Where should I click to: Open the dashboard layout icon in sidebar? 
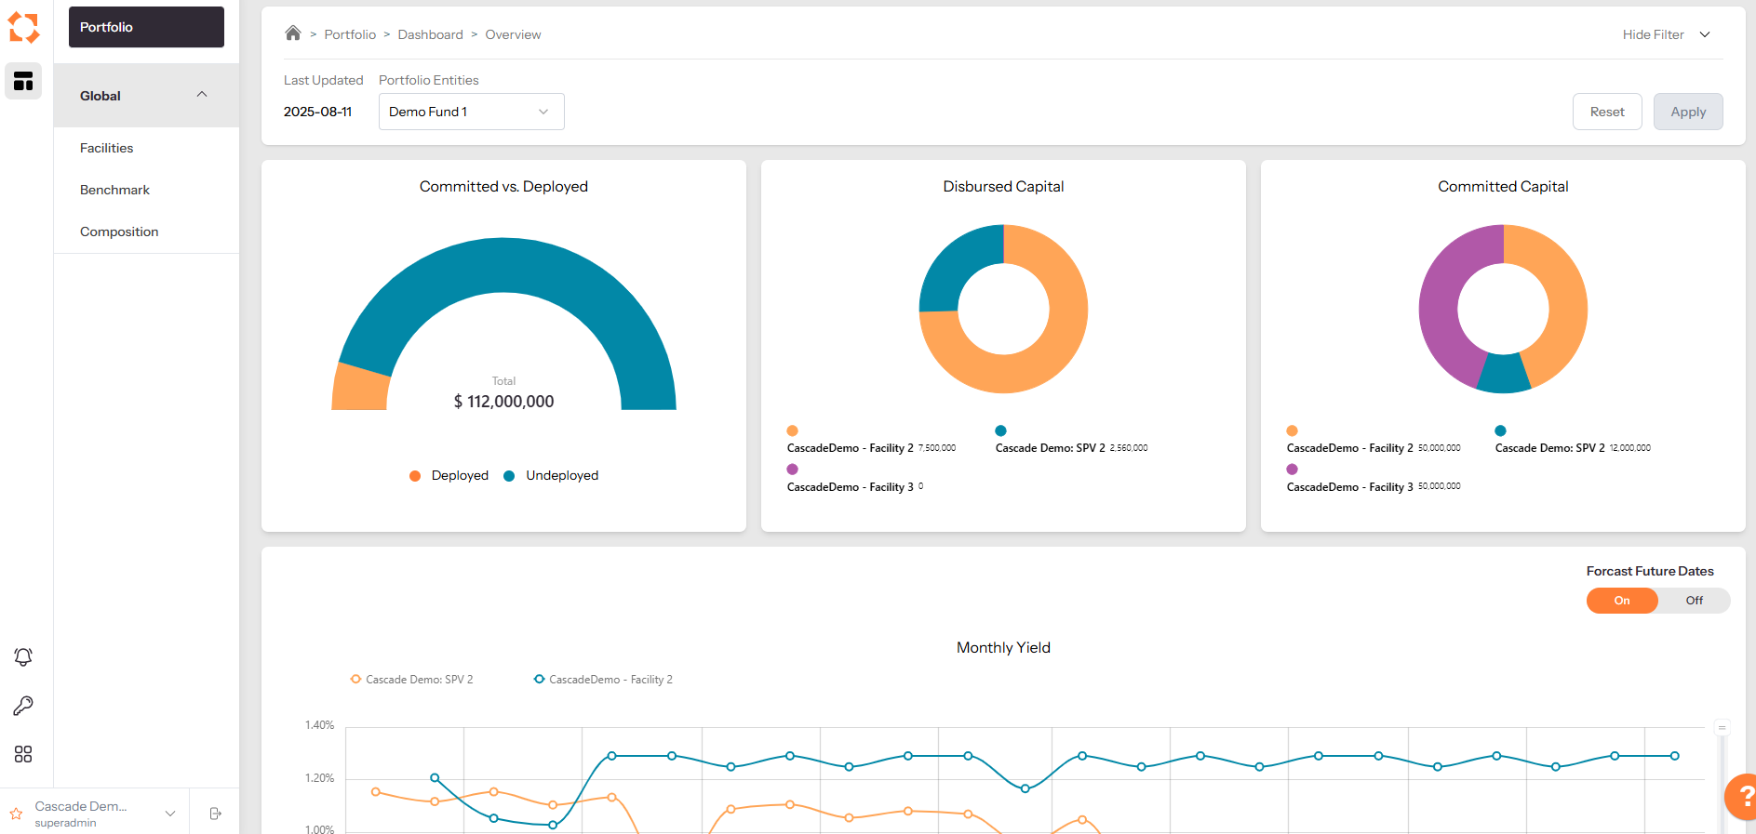pos(23,82)
